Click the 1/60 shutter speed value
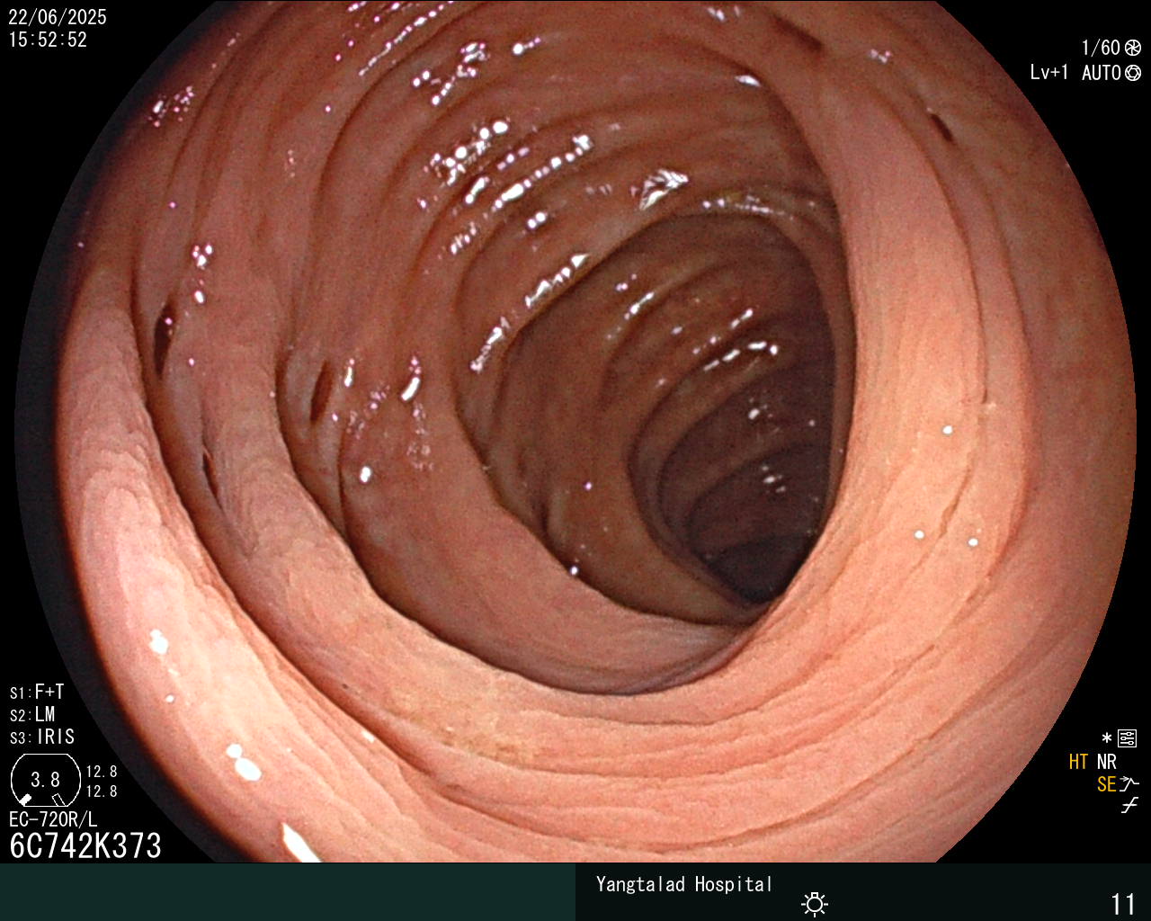1151x921 pixels. point(1101,48)
